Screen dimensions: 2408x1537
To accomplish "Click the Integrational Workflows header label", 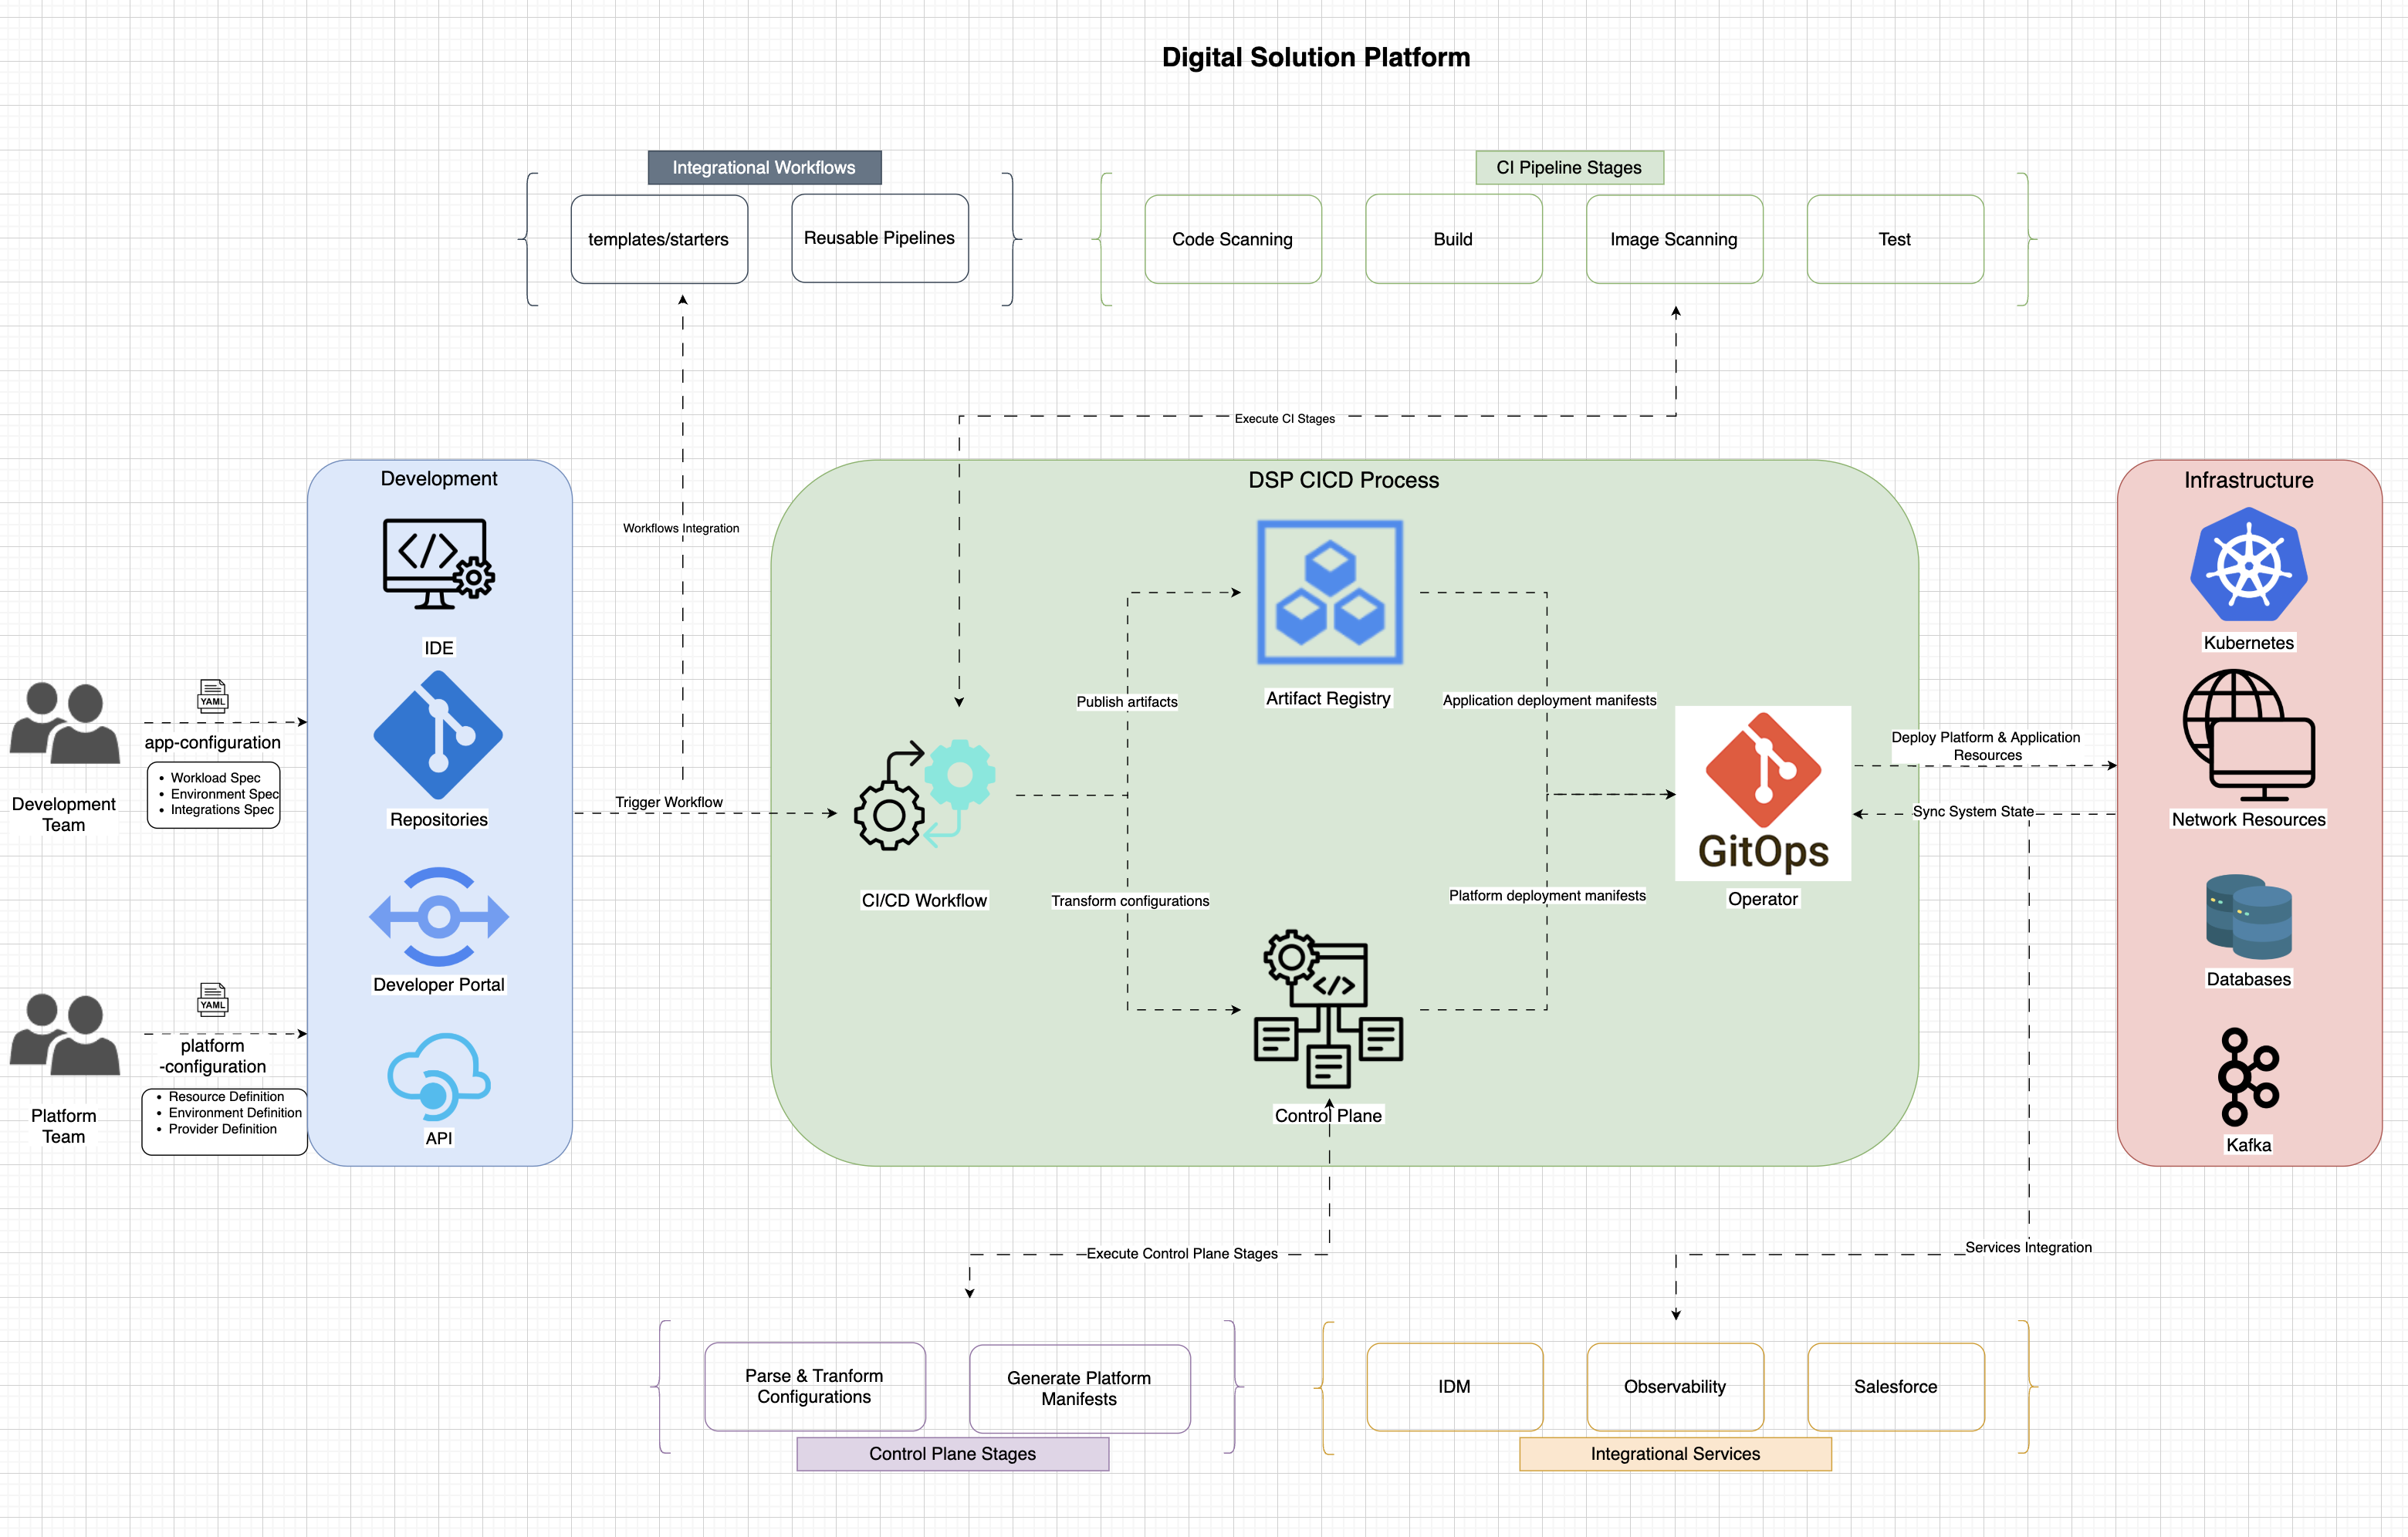I will [x=765, y=167].
